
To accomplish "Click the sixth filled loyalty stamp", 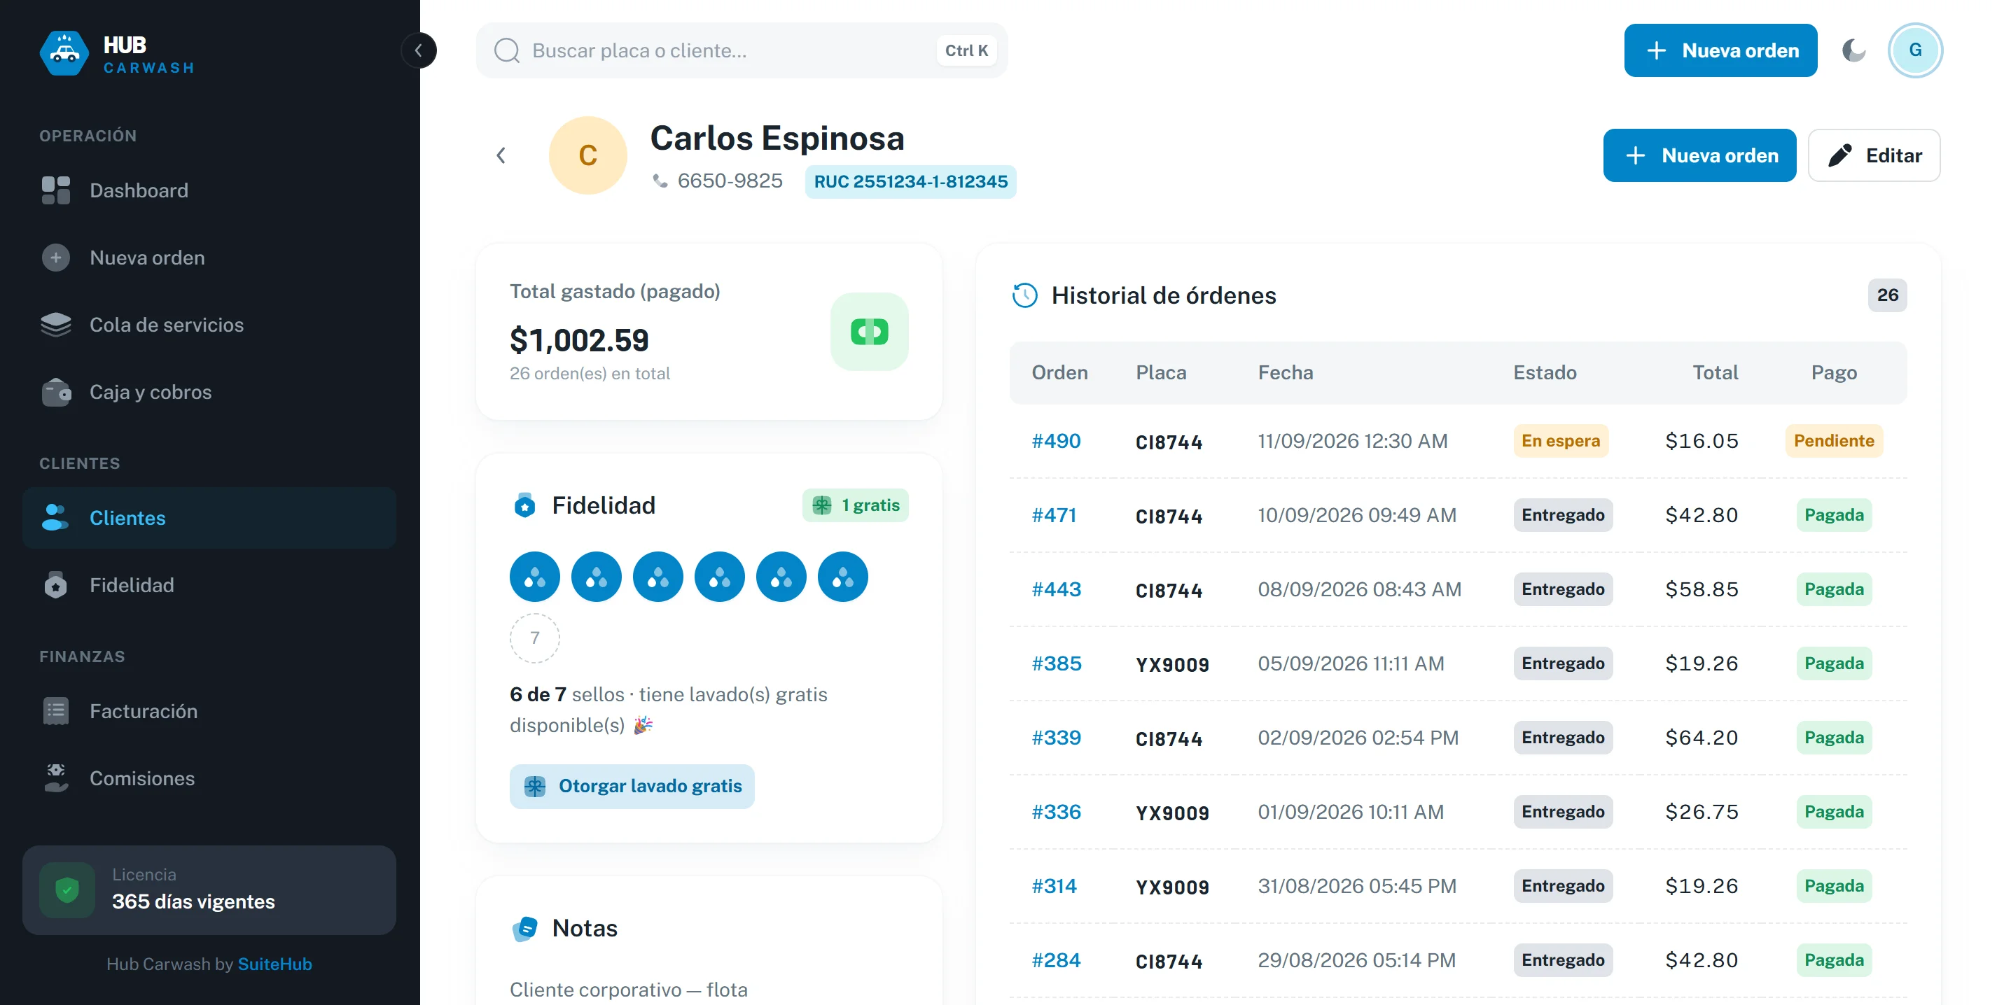I will point(842,577).
